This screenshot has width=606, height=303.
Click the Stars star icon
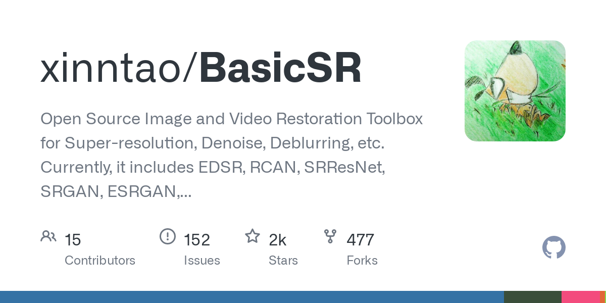252,236
